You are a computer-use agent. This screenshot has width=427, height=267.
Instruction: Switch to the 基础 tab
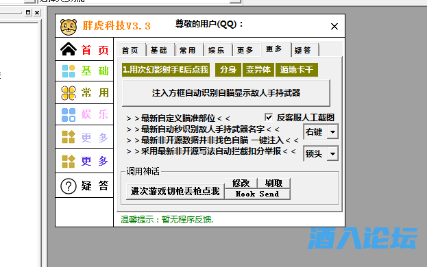coord(160,50)
